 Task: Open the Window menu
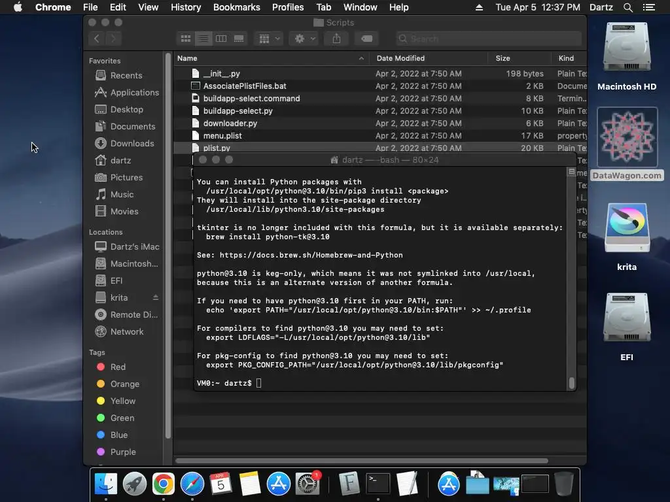point(361,7)
